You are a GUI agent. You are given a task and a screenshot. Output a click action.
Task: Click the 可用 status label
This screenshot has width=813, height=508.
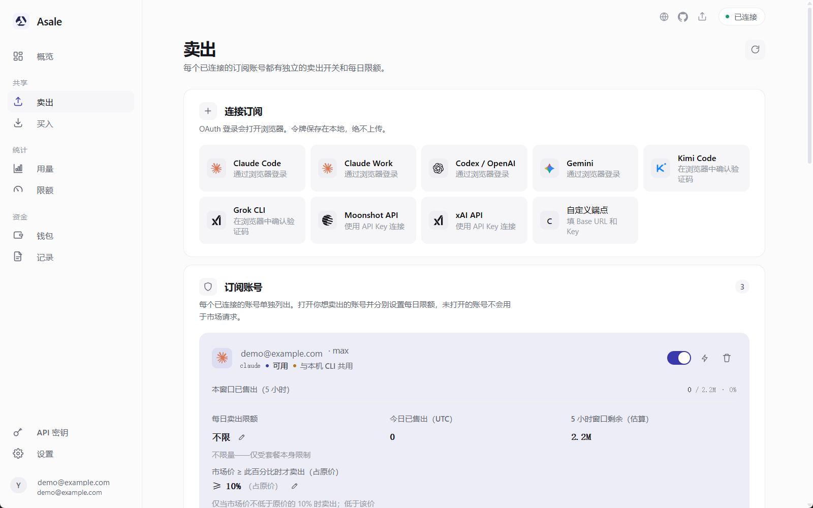280,366
